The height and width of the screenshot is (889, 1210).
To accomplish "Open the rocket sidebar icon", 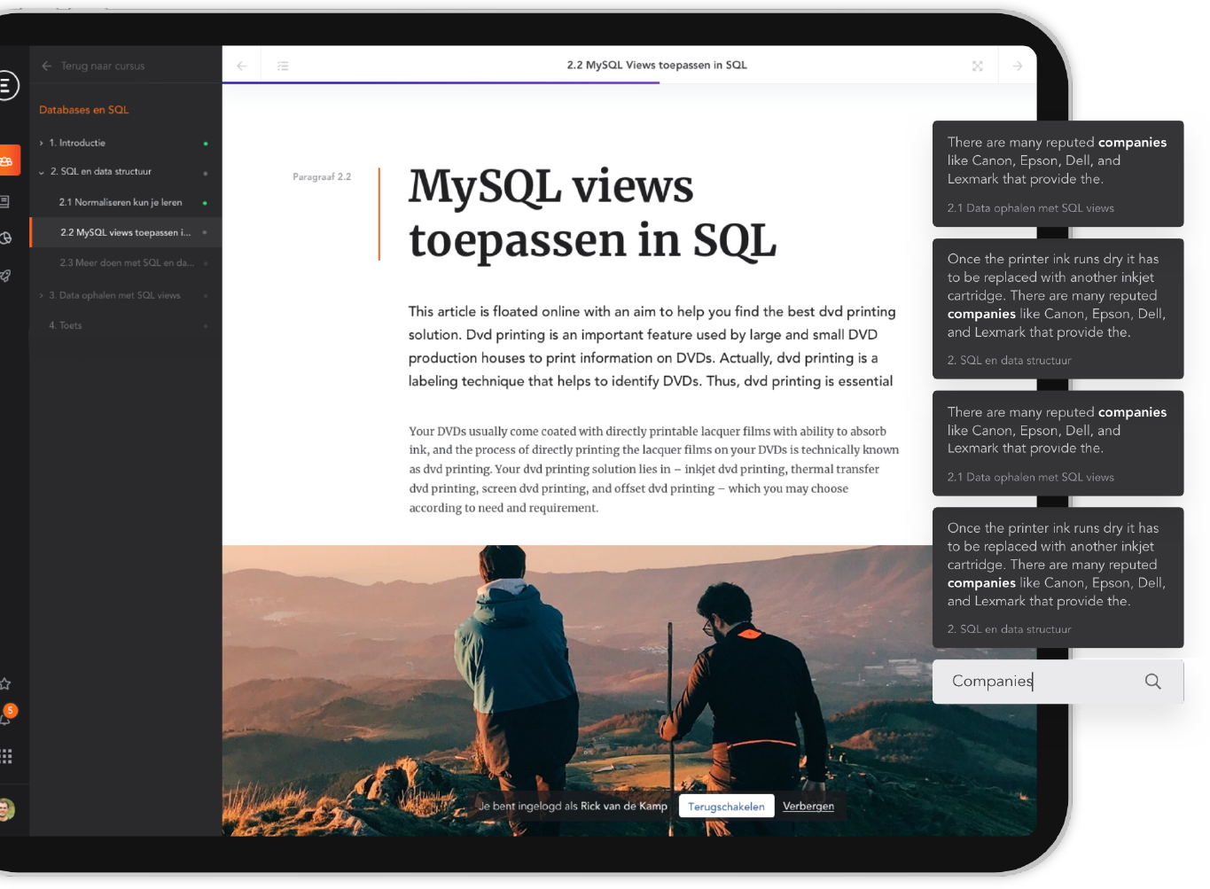I will [5, 276].
